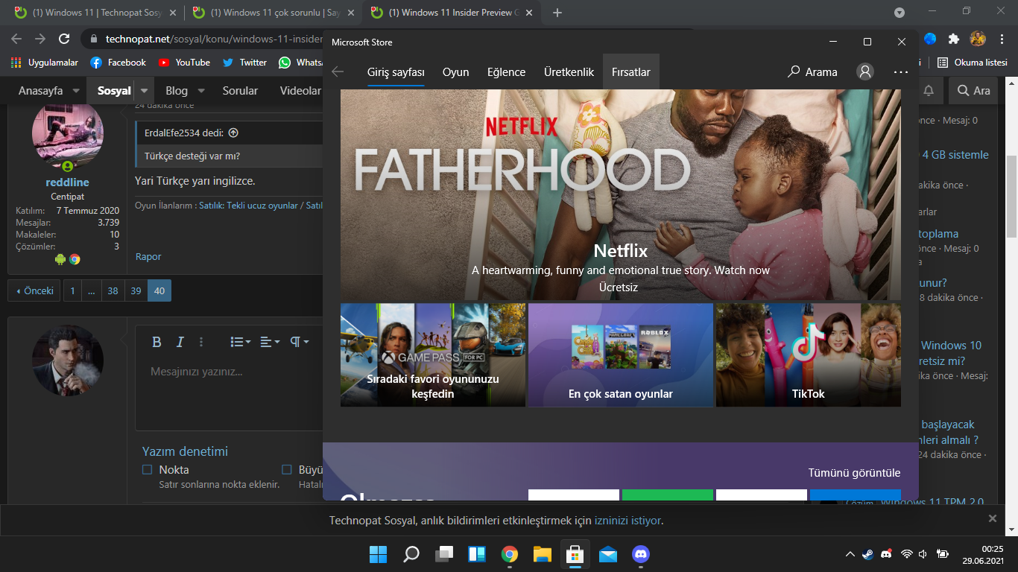Screen dimensions: 1018x572
Task: Toggle bold formatting in the reply editor
Action: (x=157, y=342)
